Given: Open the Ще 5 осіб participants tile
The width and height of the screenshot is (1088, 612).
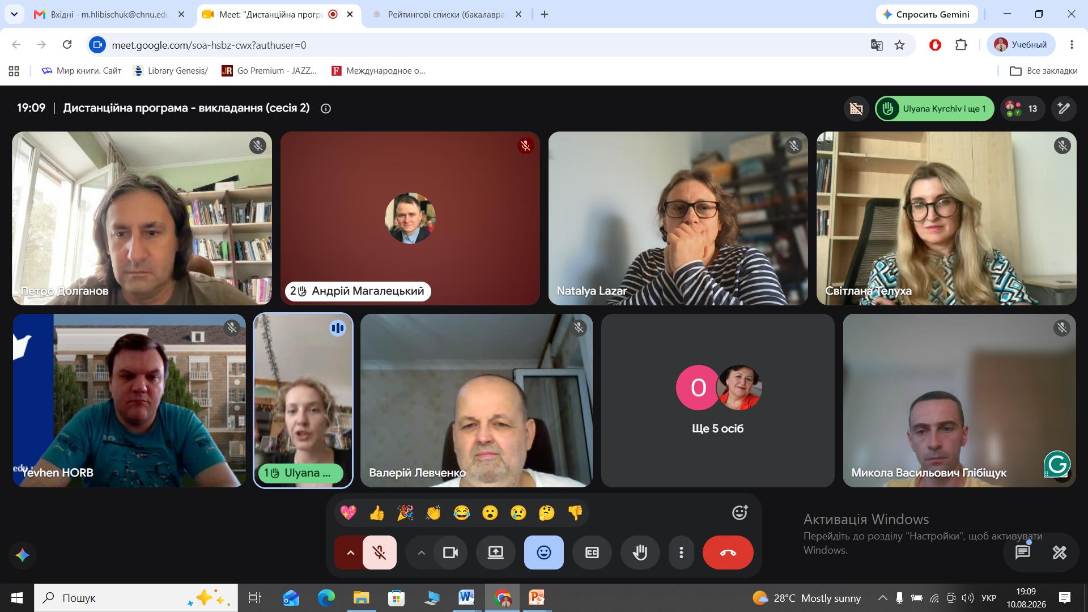Looking at the screenshot, I should [x=717, y=401].
